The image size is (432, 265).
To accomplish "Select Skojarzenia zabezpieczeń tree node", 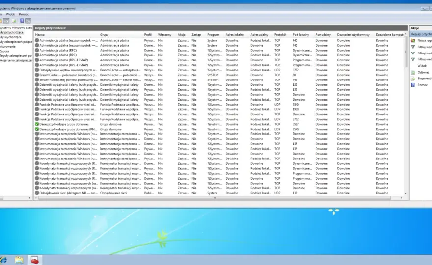I will click(x=16, y=60).
